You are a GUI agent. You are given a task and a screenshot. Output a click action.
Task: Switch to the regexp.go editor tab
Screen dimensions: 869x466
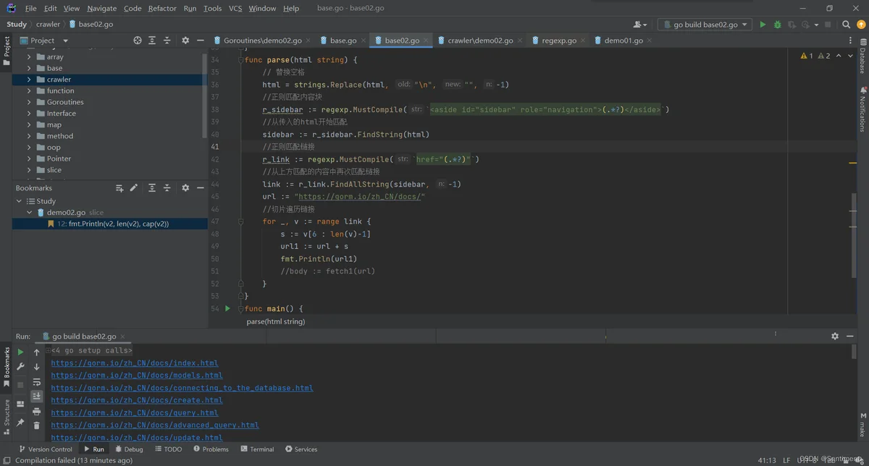[x=559, y=41]
